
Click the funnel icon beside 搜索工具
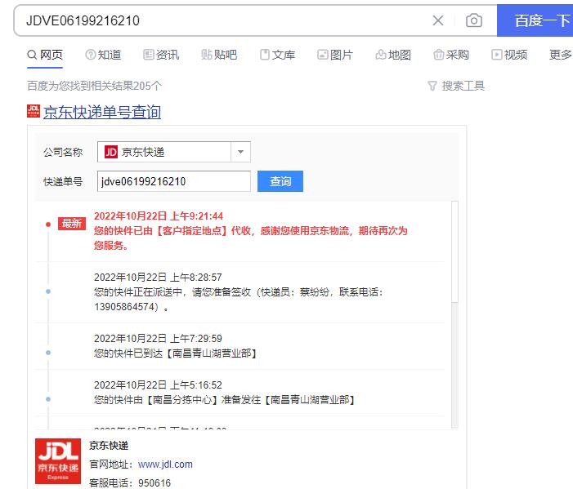432,86
